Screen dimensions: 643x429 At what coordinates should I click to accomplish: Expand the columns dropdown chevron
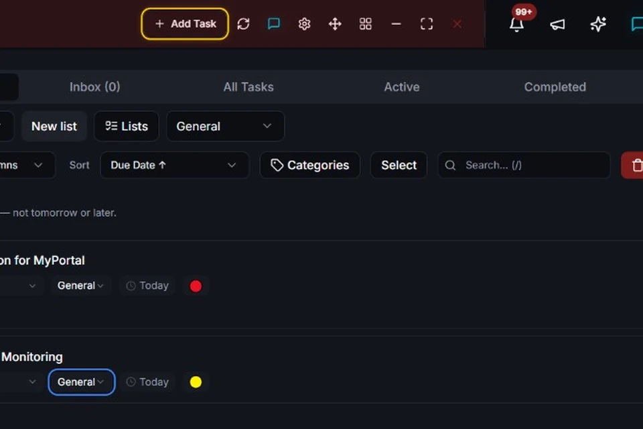coord(38,165)
